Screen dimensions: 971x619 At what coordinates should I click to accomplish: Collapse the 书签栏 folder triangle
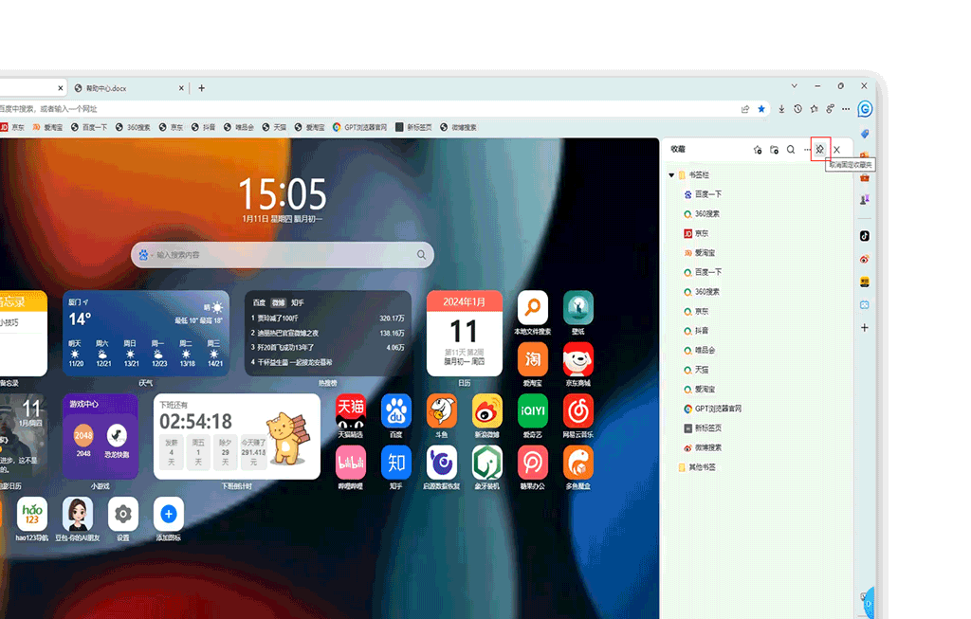671,175
